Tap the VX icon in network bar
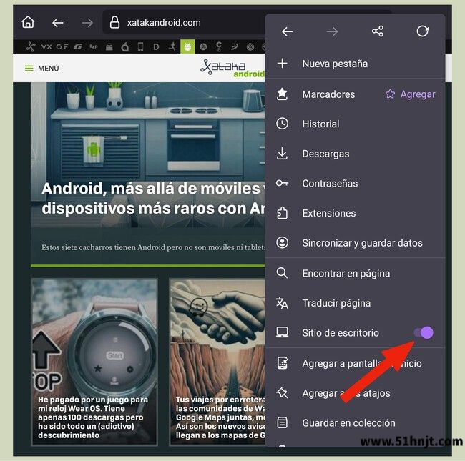Image resolution: width=465 pixels, height=461 pixels. click(46, 46)
